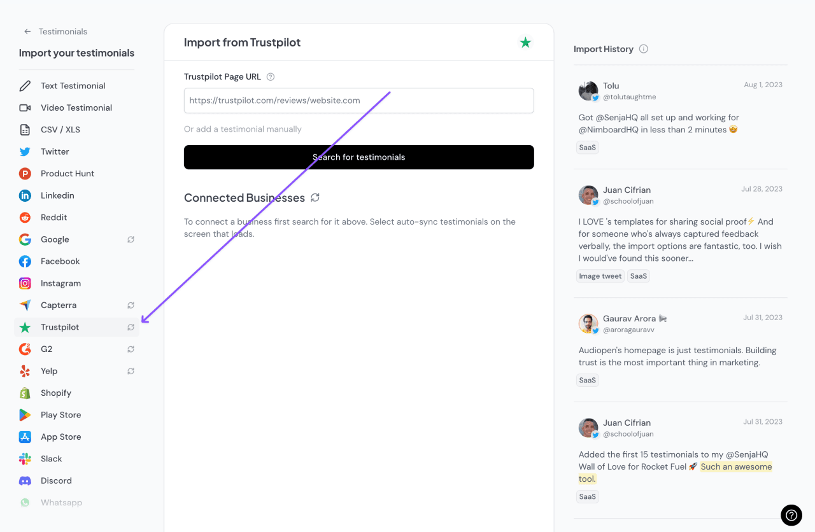This screenshot has width=815, height=532.
Task: Click the CSV / XLS file icon
Action: [25, 130]
